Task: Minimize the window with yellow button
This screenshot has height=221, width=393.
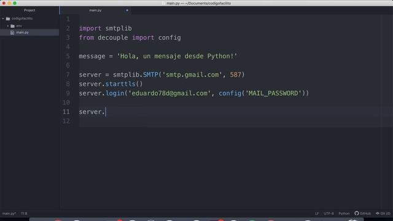Action: 9,3
